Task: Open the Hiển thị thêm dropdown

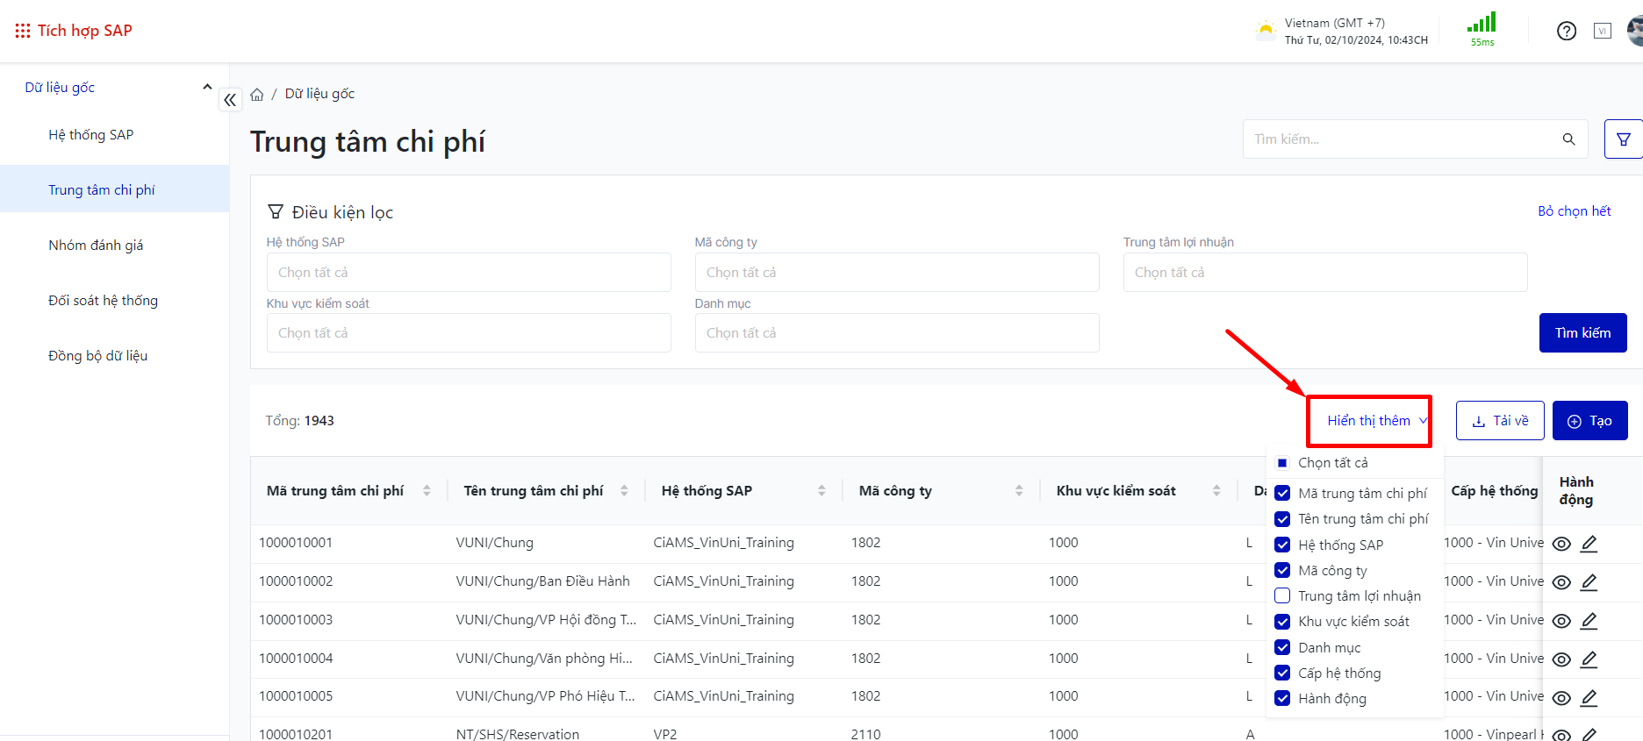Action: (1369, 421)
